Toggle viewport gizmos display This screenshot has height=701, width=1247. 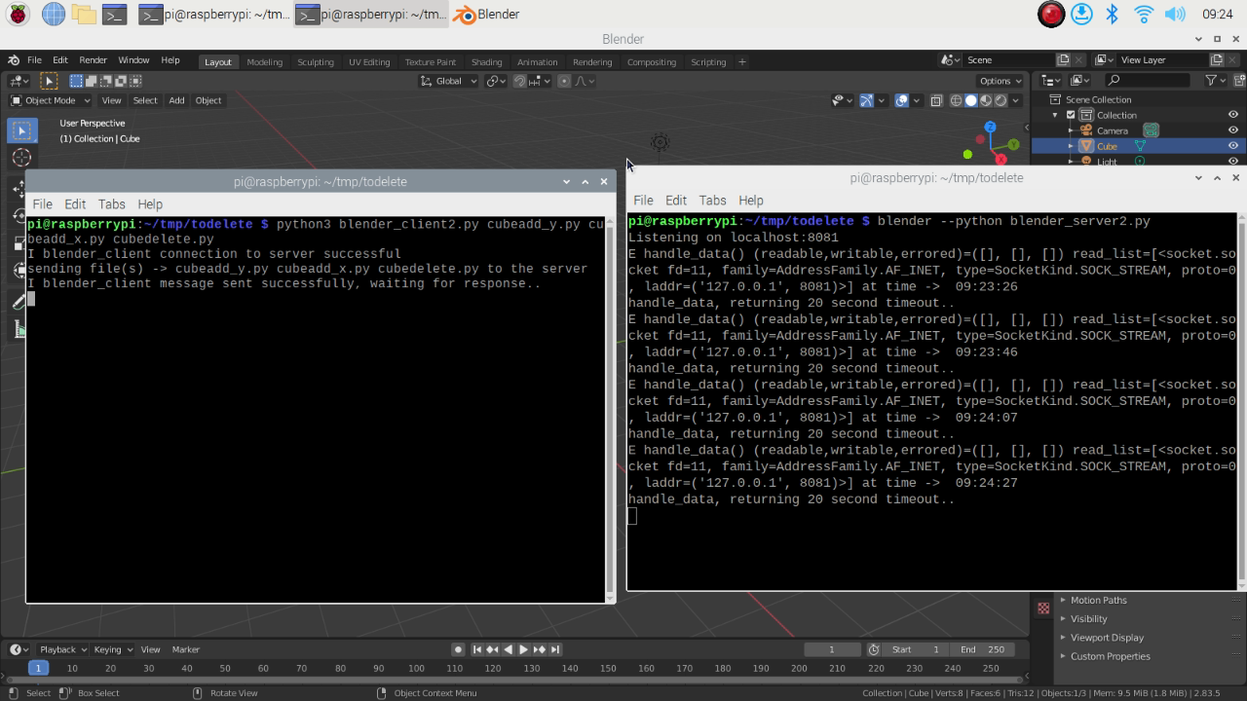point(866,100)
